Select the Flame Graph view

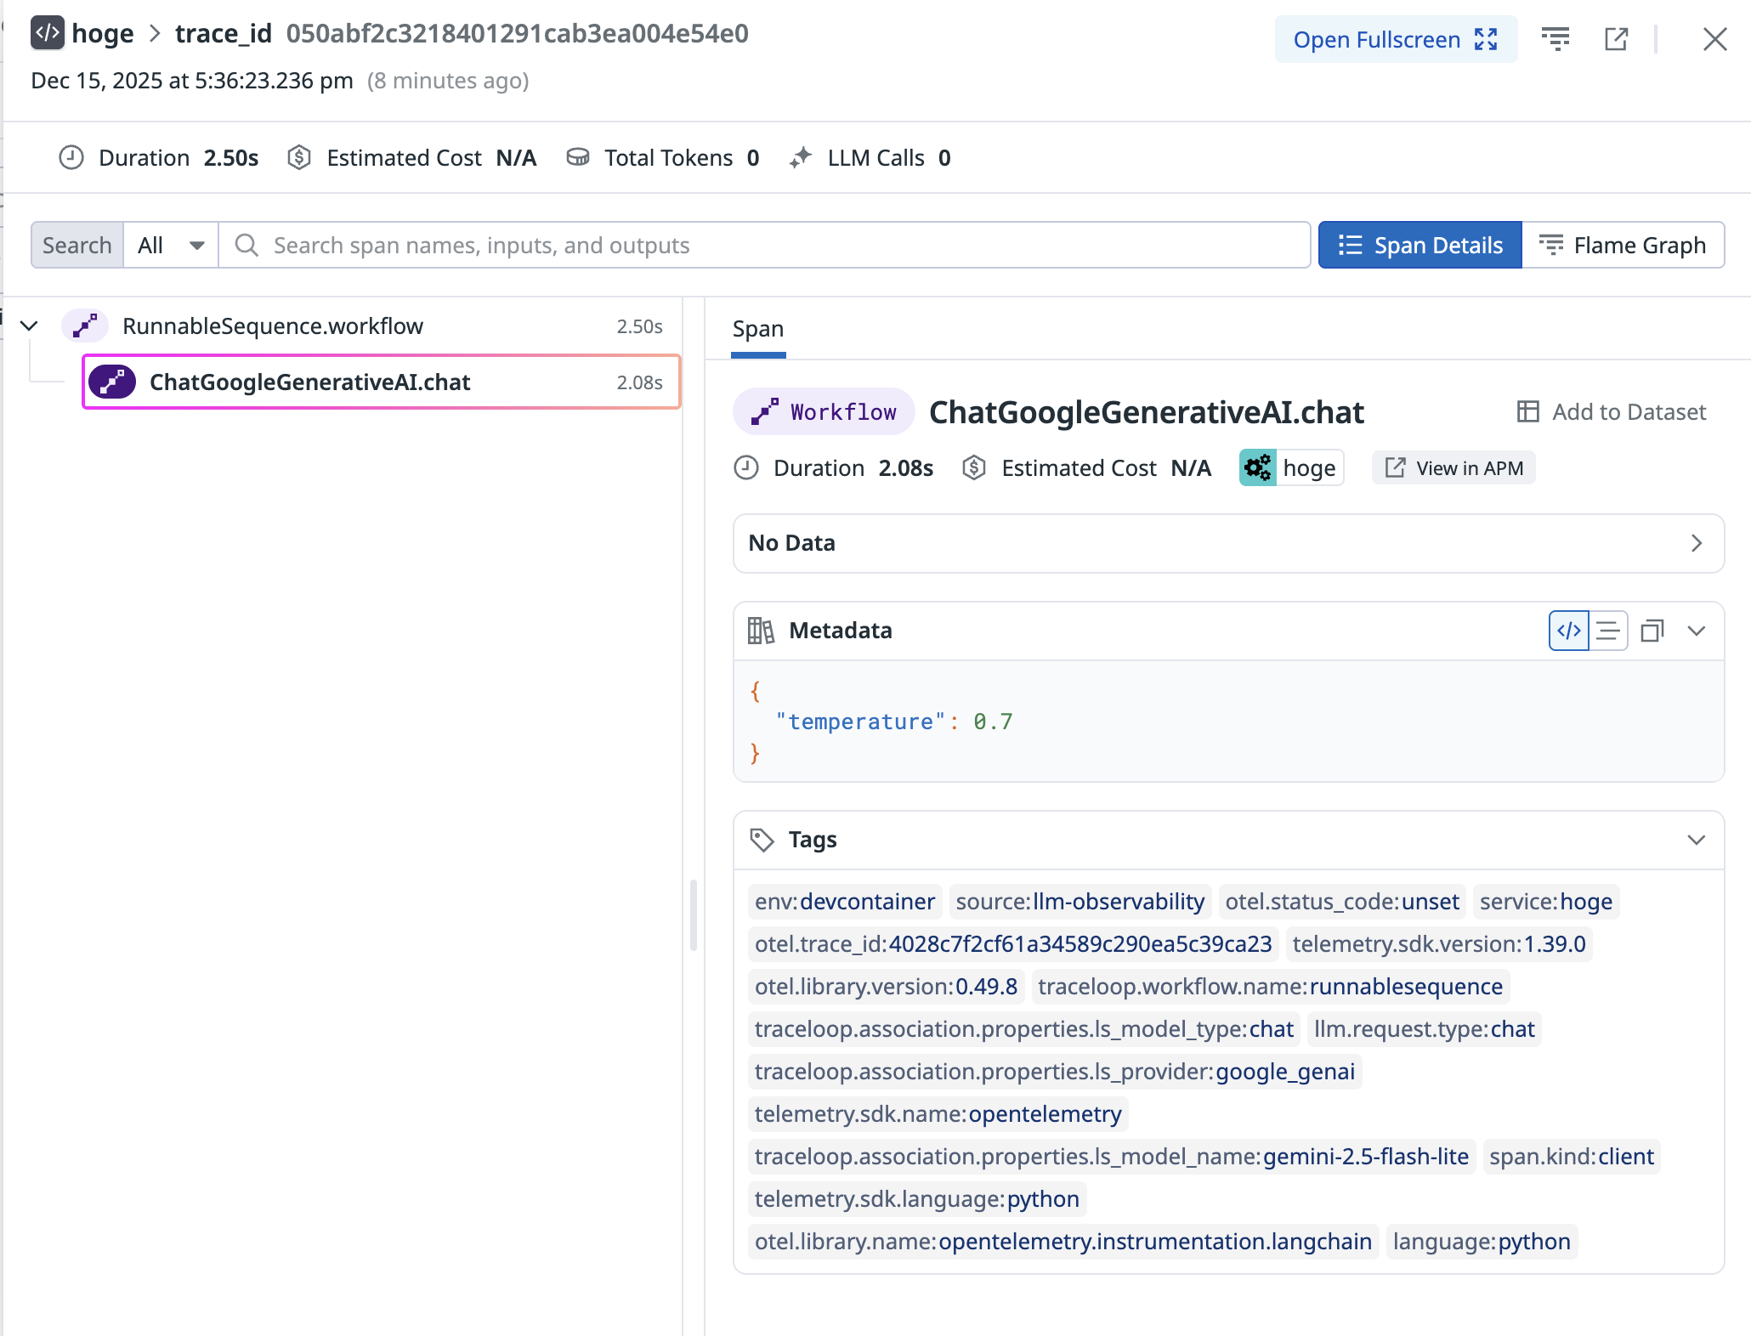click(x=1624, y=245)
